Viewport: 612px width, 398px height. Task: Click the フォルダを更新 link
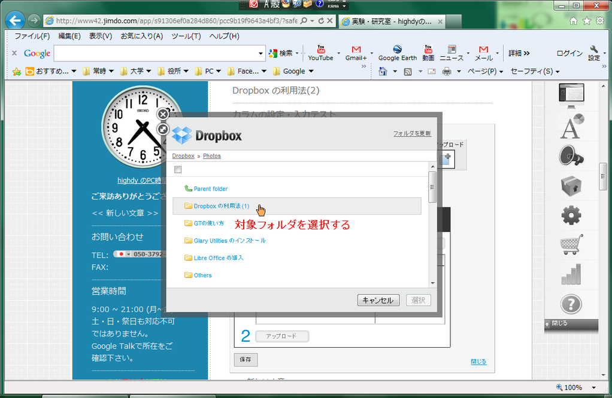[x=412, y=134]
